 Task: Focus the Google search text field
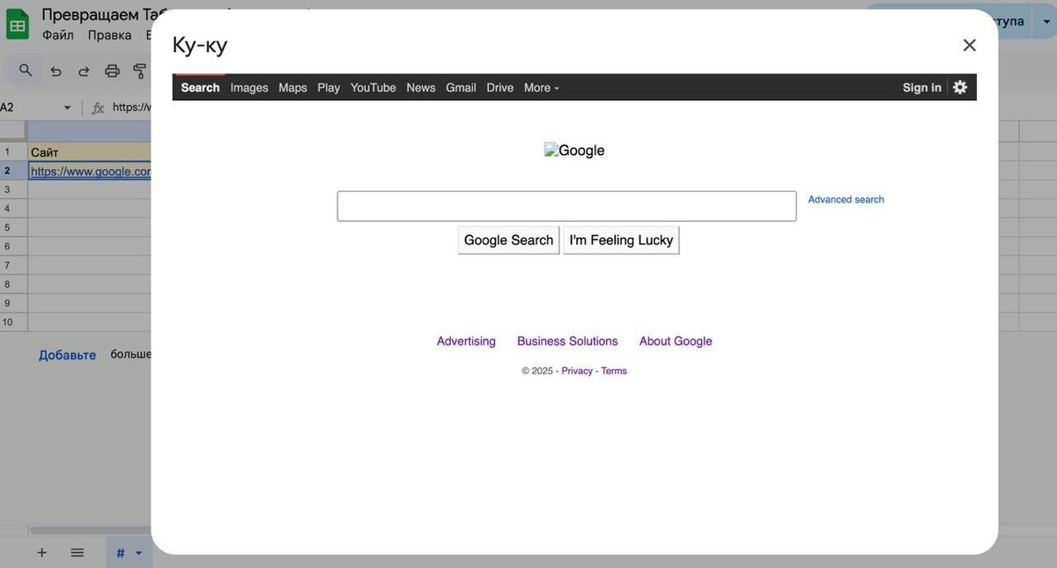pos(566,206)
